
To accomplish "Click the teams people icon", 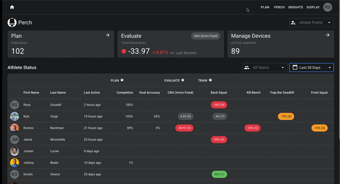I will pyautogui.click(x=247, y=68).
